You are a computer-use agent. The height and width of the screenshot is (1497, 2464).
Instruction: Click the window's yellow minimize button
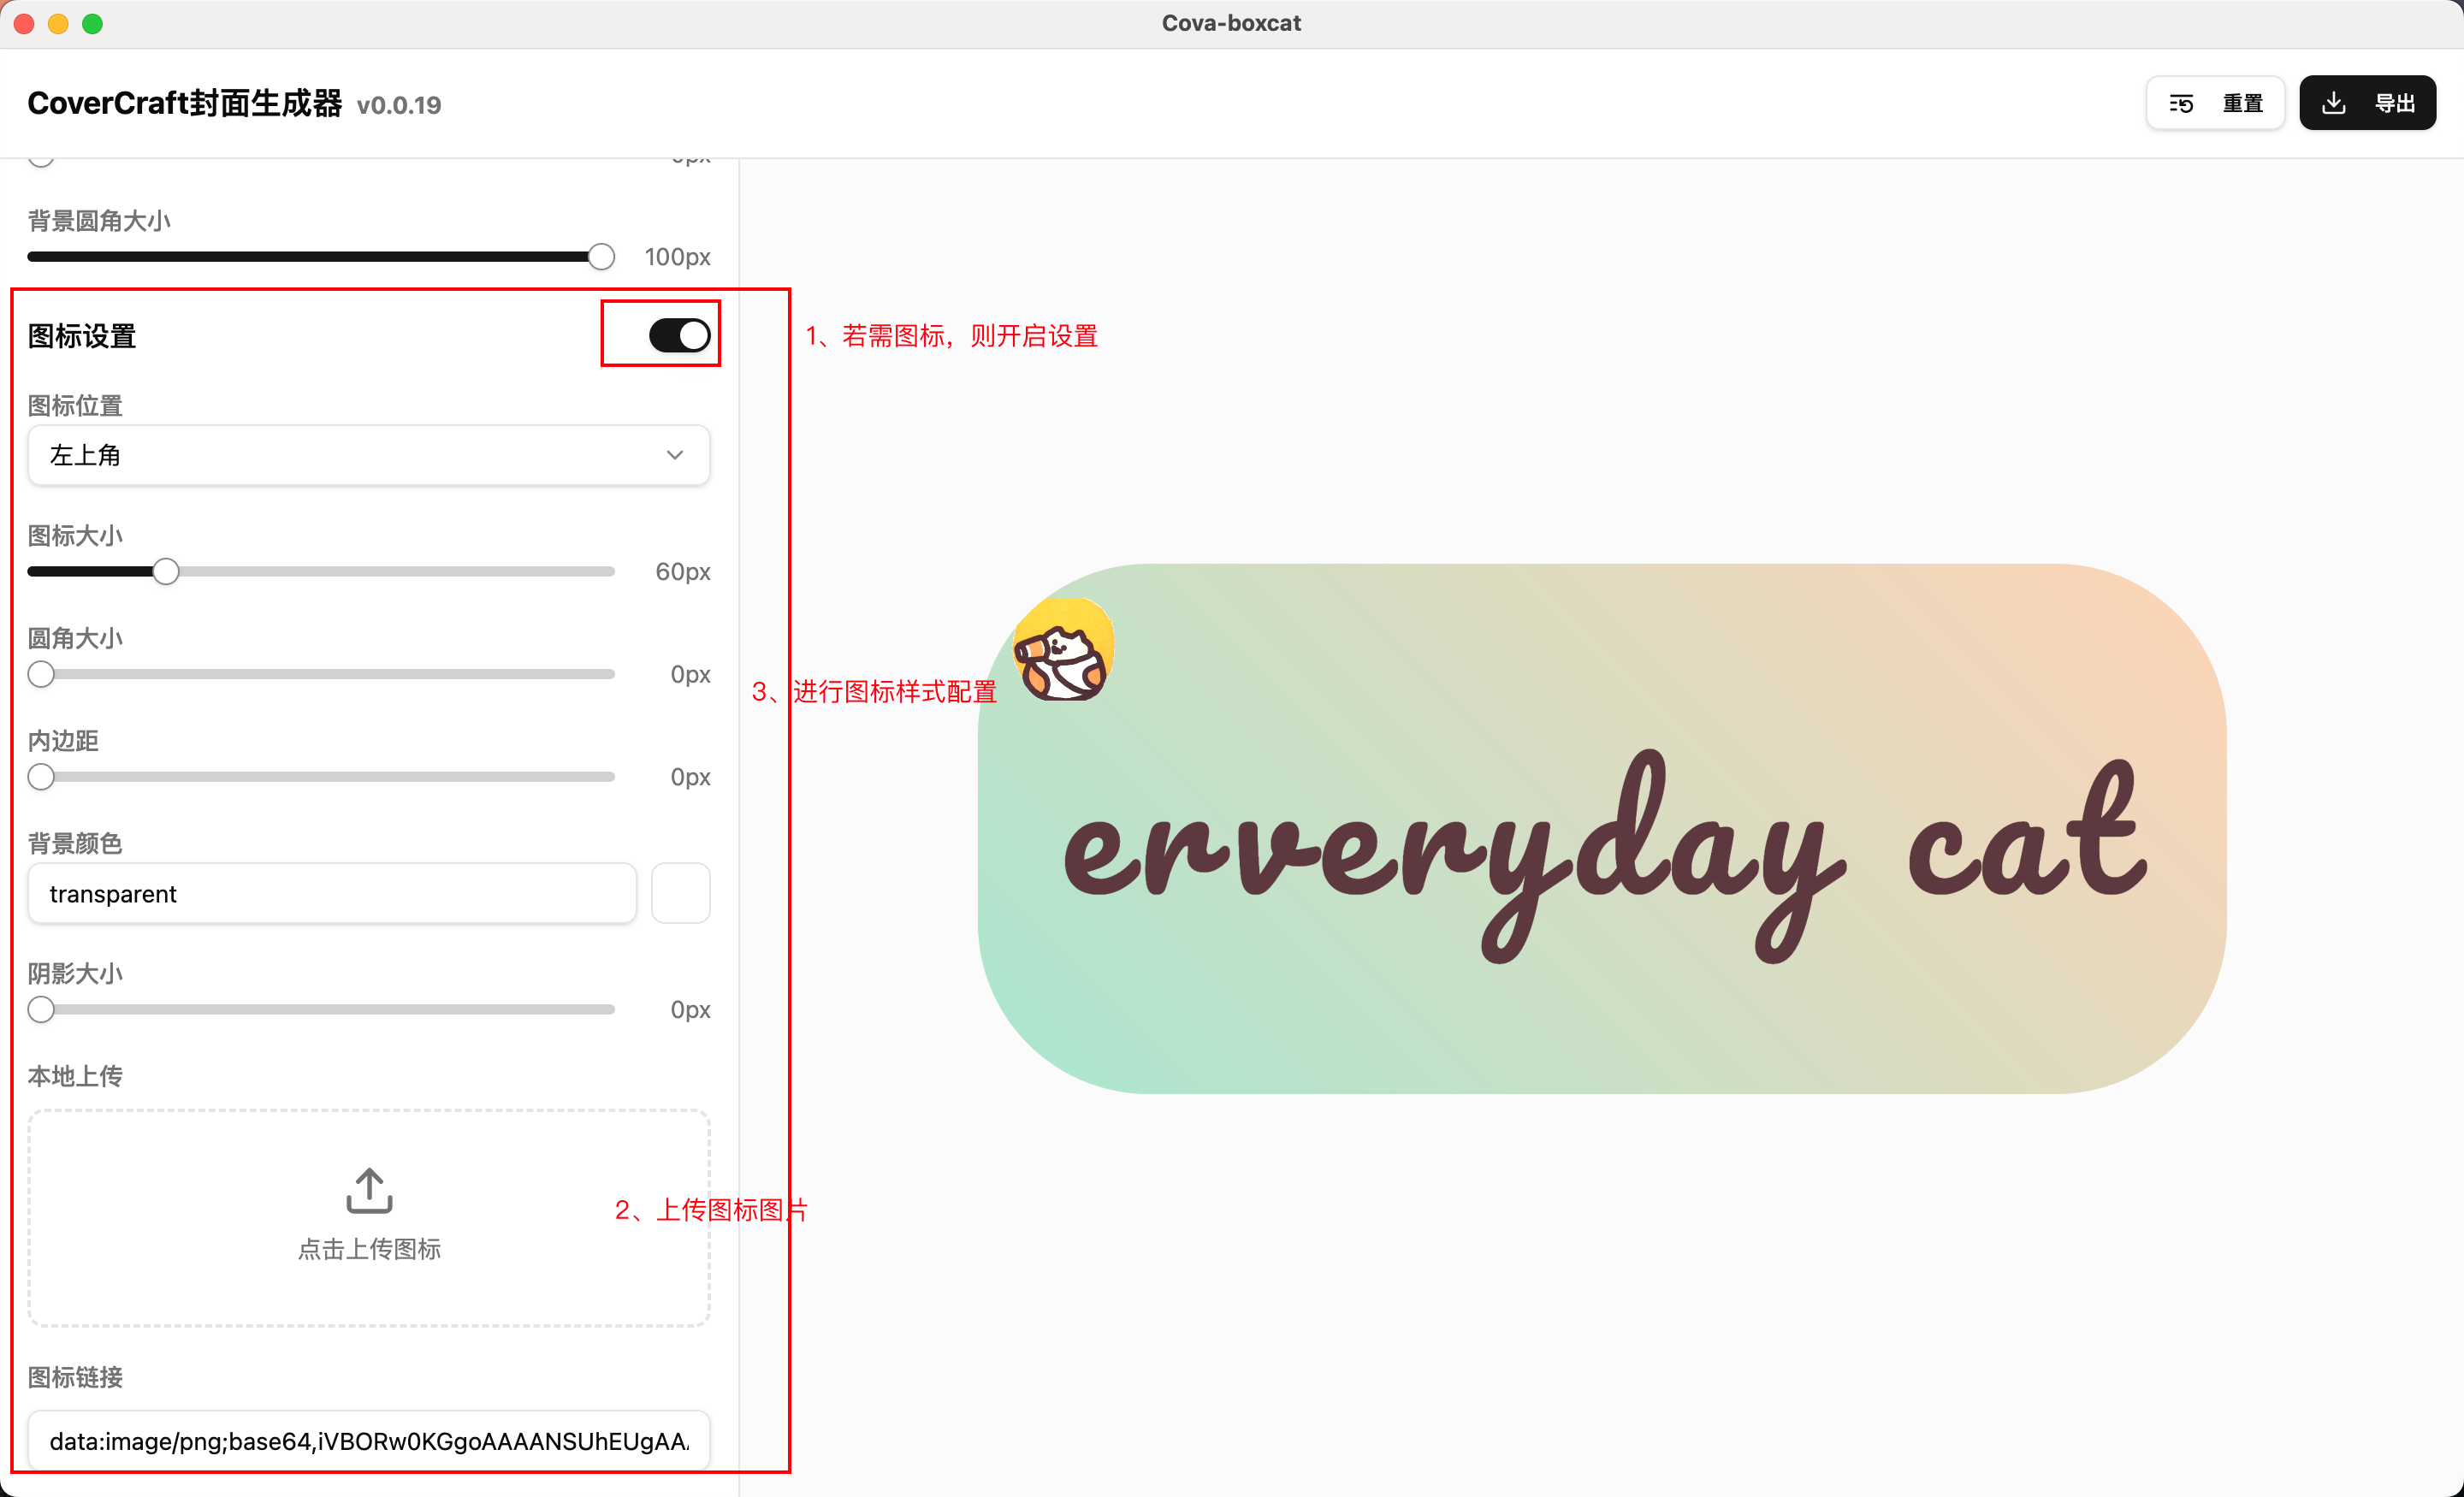58,23
